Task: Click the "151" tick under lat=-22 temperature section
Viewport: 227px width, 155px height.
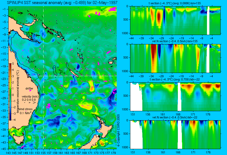Action: pyautogui.click(x=133, y=114)
